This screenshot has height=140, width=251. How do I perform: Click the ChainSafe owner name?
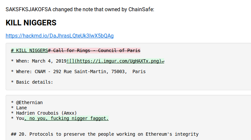pyautogui.click(x=141, y=10)
